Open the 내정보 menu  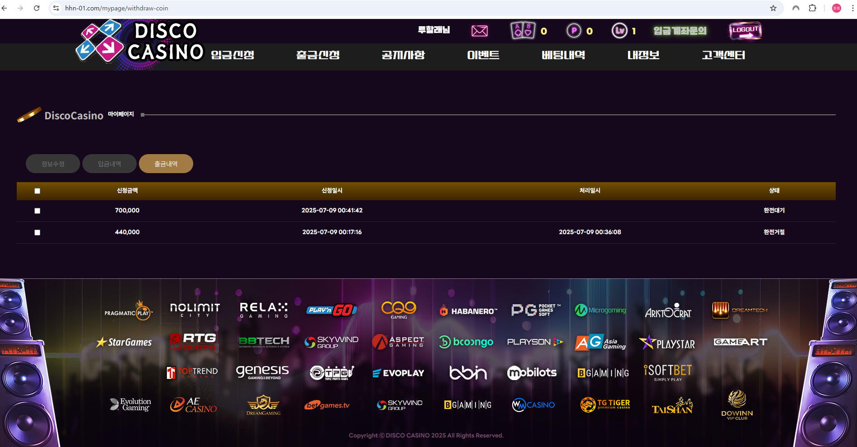click(643, 55)
